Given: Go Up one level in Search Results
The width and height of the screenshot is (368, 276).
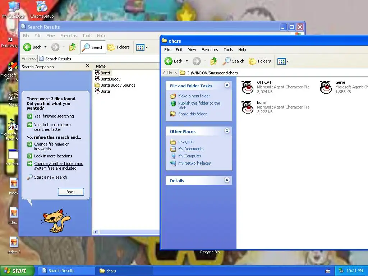Looking at the screenshot, I should pyautogui.click(x=73, y=47).
